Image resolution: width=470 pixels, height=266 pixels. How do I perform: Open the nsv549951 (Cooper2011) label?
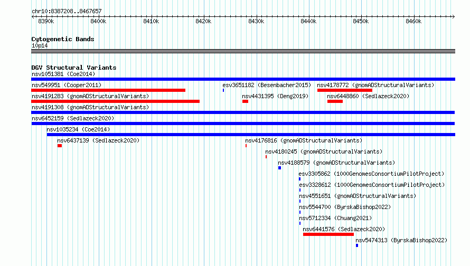(67, 85)
